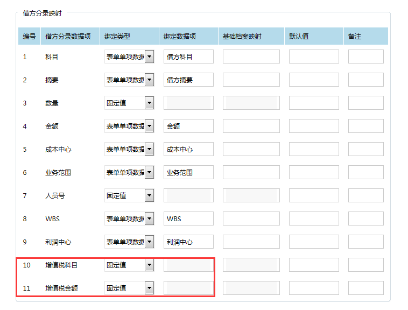
Task: Click the 基础档案映射 column header
Action: point(242,37)
